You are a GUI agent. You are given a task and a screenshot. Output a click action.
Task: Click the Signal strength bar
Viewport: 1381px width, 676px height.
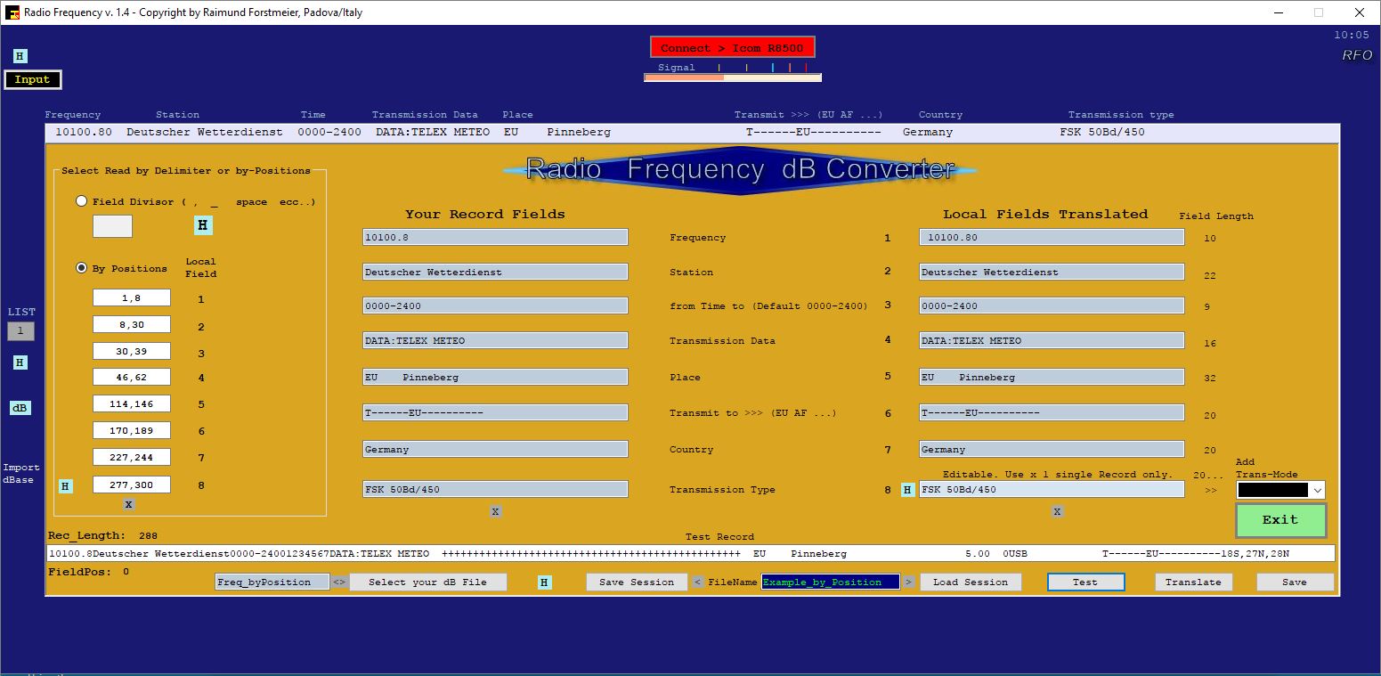coord(732,76)
